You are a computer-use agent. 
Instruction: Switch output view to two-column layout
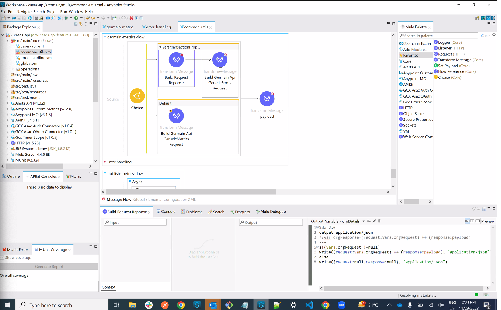(x=472, y=221)
